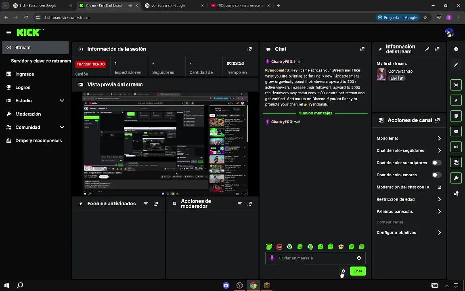Click the Conversando category thumbnail

381,74
